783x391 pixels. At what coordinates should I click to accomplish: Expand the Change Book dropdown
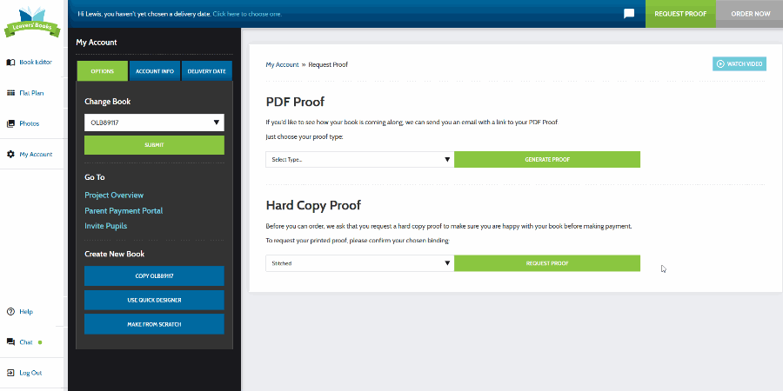click(154, 123)
